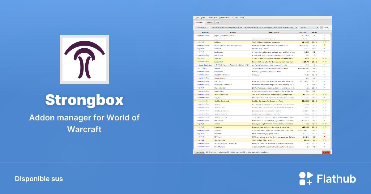Enable the Strict checkbox
The height and width of the screenshot is (194, 371).
pyautogui.click(x=322, y=27)
